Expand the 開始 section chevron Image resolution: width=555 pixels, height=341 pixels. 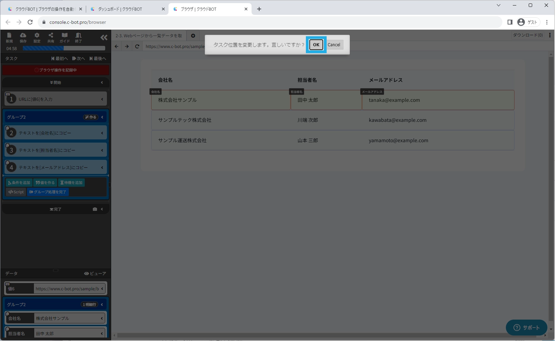(102, 82)
